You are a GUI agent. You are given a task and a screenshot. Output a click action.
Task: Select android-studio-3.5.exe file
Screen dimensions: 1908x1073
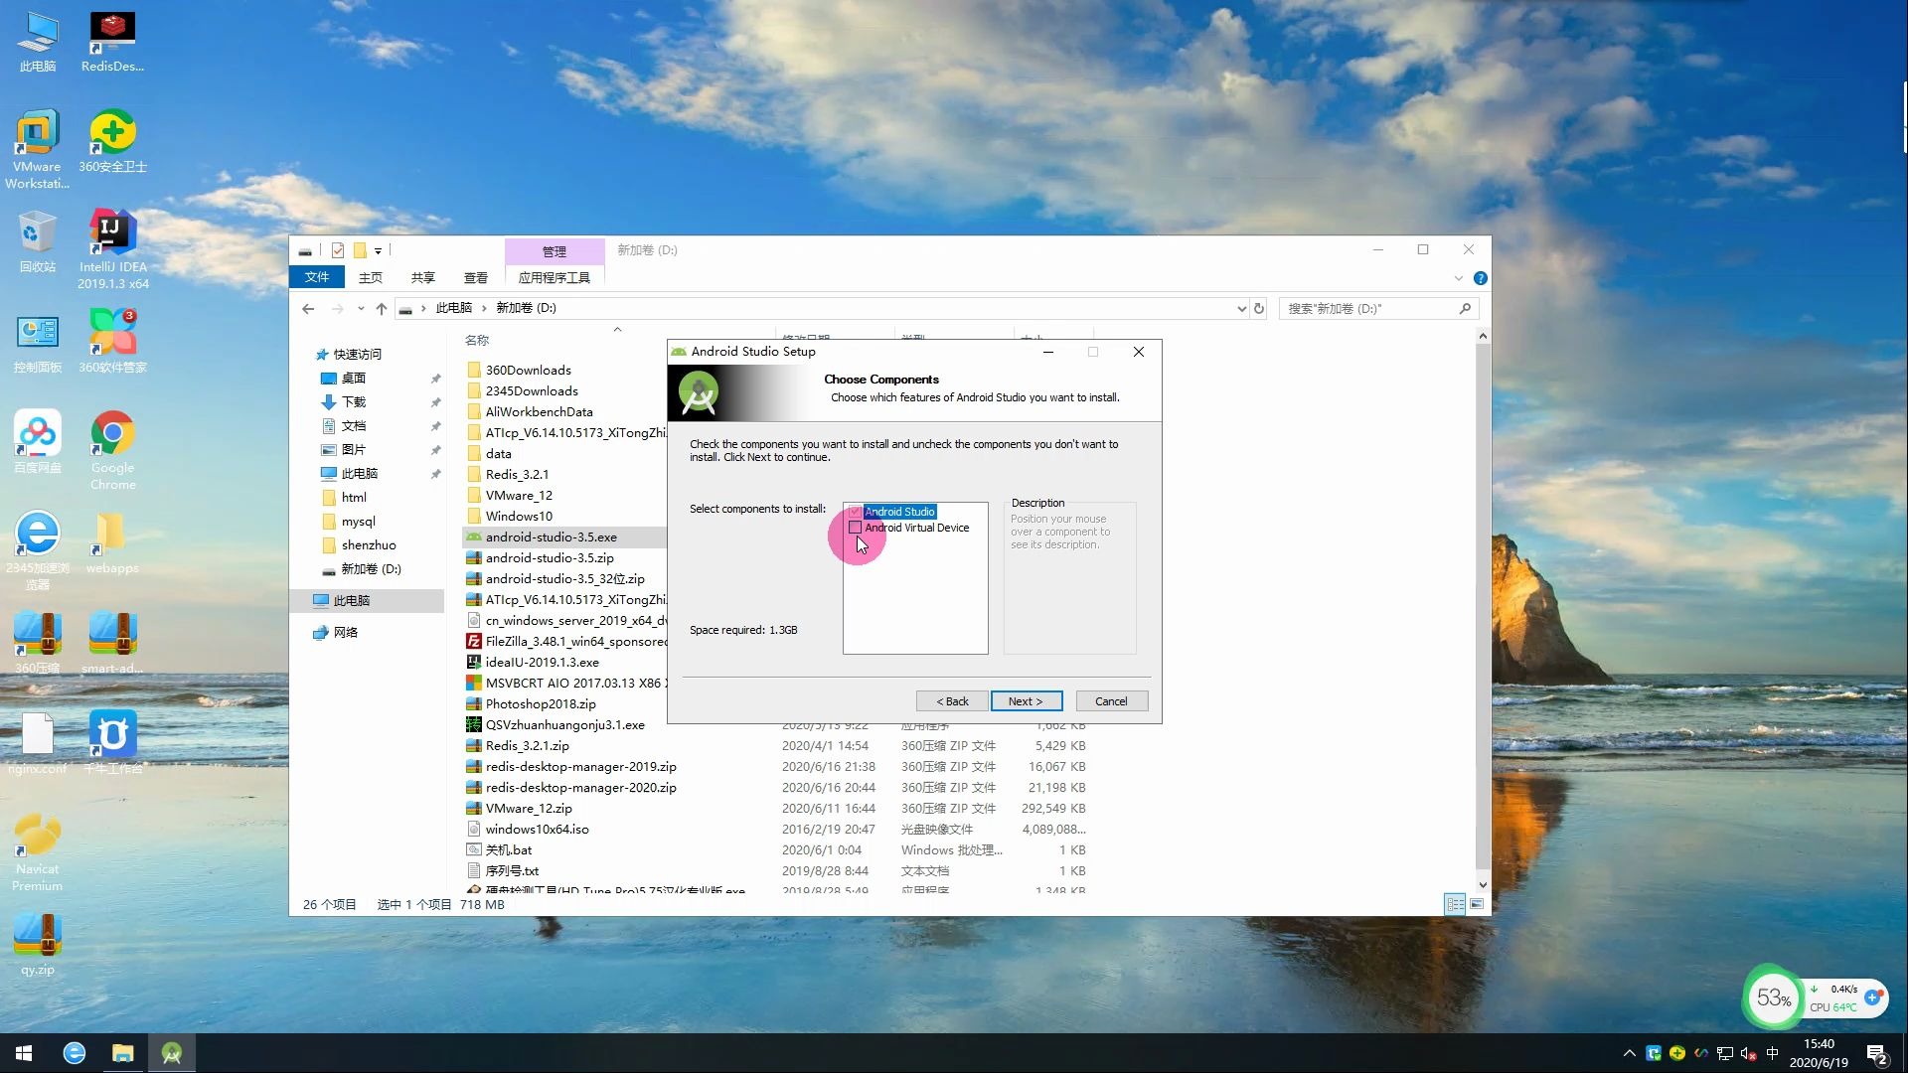coord(551,537)
